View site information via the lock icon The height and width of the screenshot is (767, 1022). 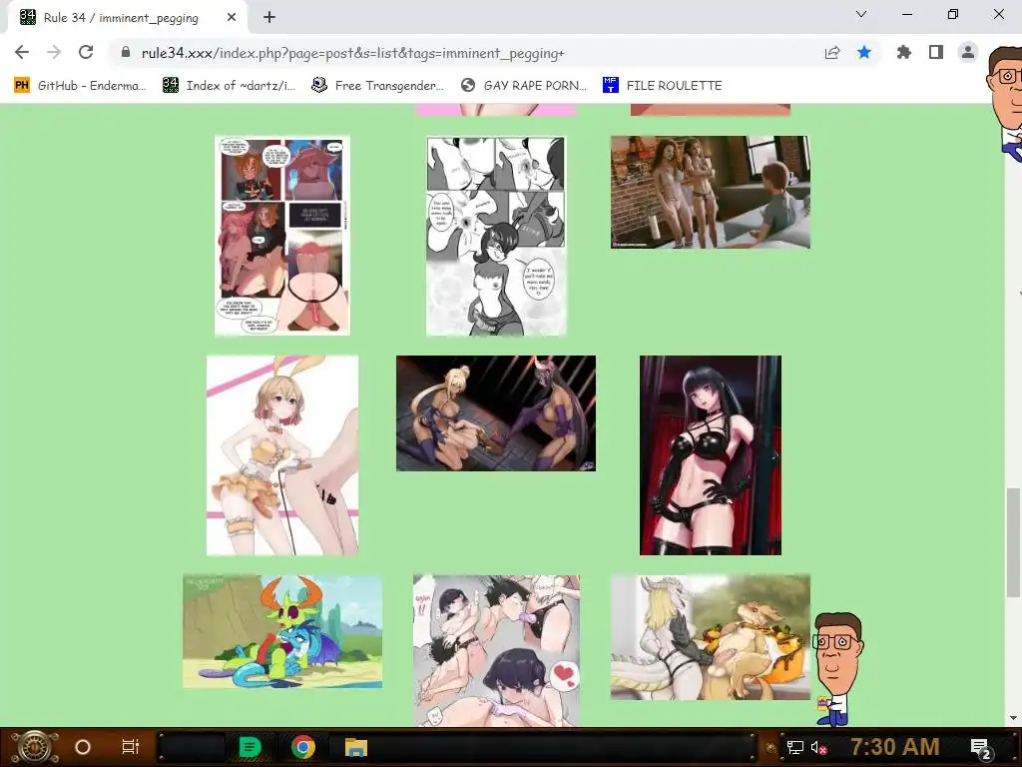click(126, 52)
